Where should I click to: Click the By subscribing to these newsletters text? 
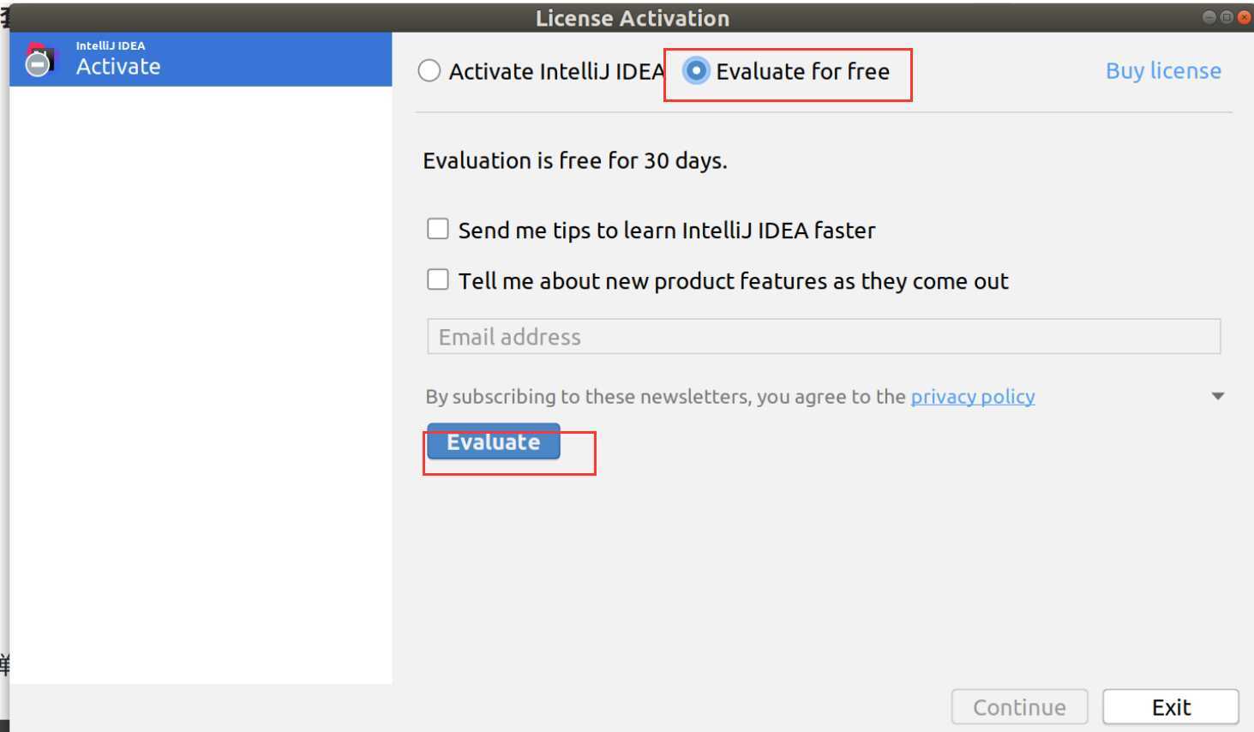coord(665,397)
